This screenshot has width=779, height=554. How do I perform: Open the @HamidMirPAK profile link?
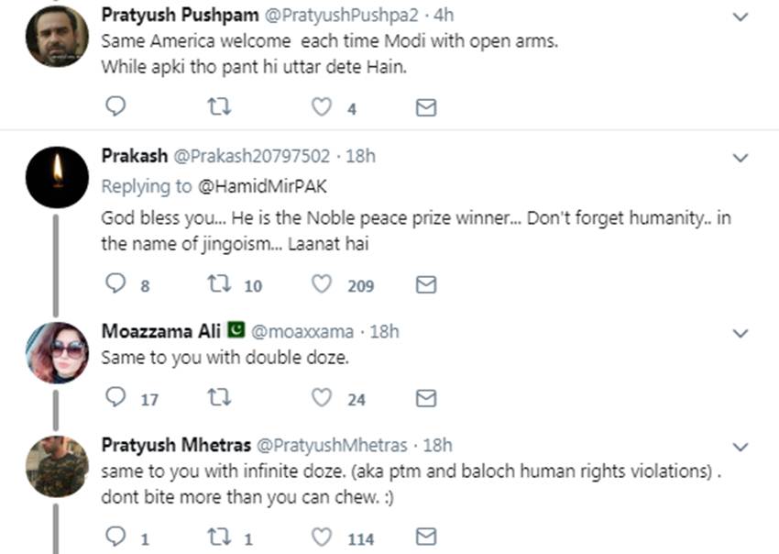pos(261,186)
